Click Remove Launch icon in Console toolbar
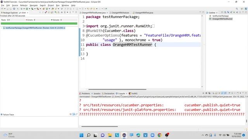 pyautogui.click(x=207, y=93)
